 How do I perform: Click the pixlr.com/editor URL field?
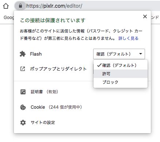point(92,6)
